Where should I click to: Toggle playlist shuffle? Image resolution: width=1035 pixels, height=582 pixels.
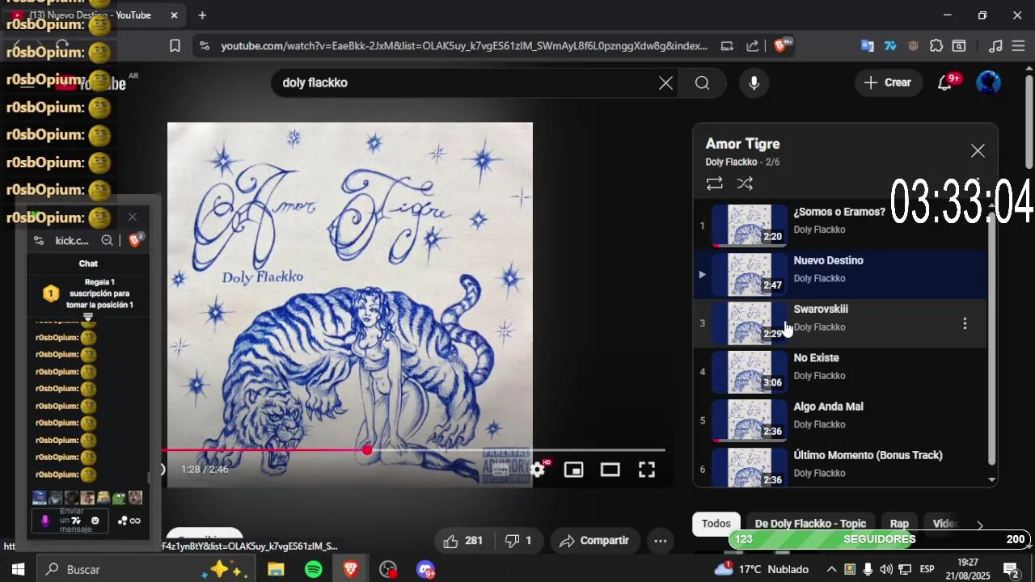[x=745, y=184]
